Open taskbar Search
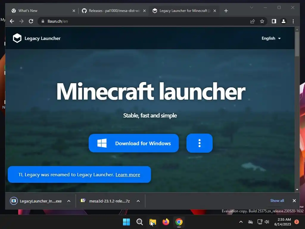The height and width of the screenshot is (229, 305). coord(139,222)
